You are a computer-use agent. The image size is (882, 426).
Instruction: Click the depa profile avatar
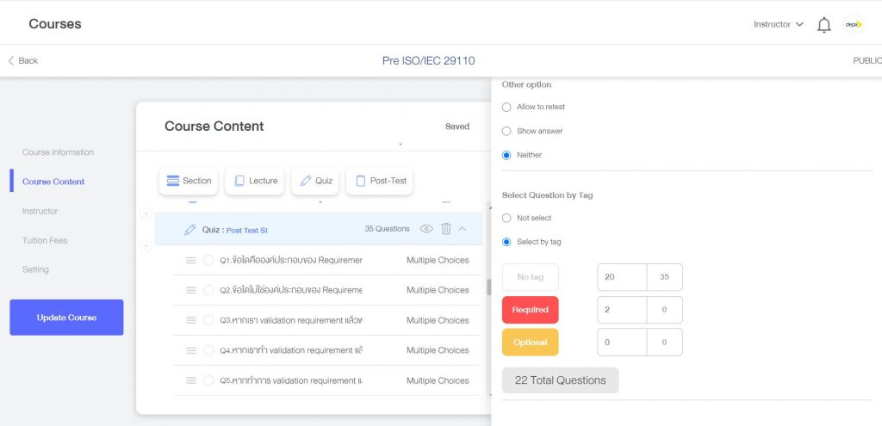point(854,25)
